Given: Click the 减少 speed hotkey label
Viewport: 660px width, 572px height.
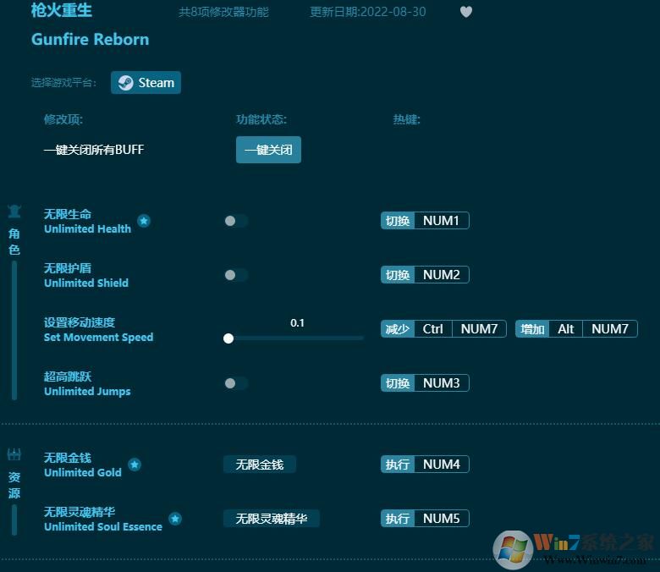Looking at the screenshot, I should click(398, 328).
